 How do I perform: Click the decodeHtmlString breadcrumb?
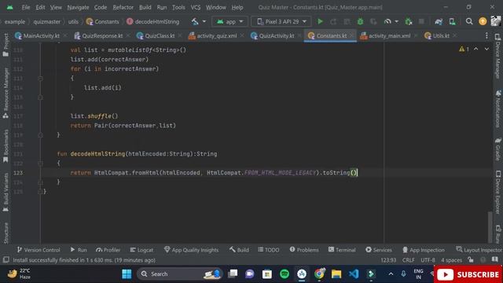point(153,21)
